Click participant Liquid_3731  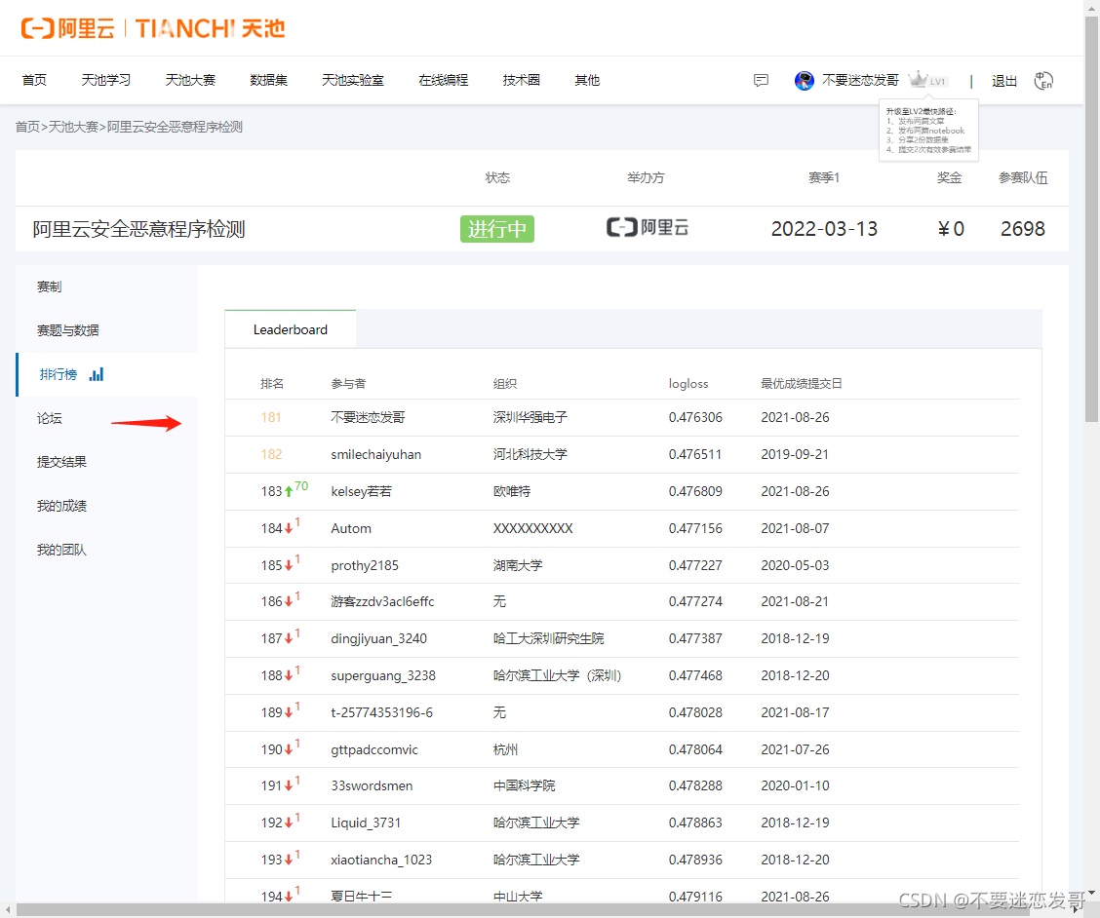point(366,822)
